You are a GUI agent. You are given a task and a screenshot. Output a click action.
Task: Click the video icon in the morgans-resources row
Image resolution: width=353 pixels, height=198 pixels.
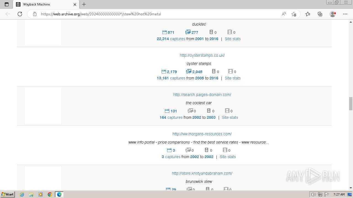225,150
